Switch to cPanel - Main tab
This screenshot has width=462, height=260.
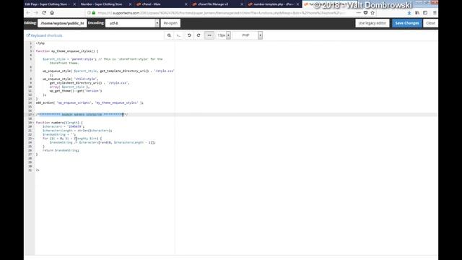point(151,4)
